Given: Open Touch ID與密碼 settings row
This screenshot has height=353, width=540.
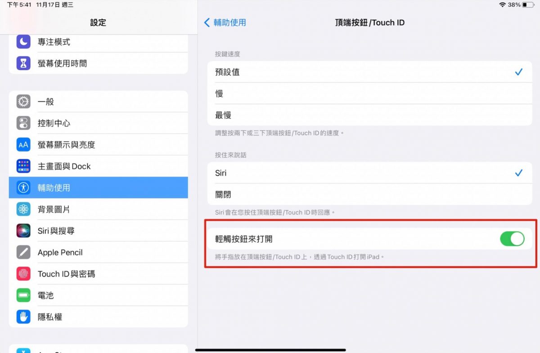Looking at the screenshot, I should pos(98,274).
